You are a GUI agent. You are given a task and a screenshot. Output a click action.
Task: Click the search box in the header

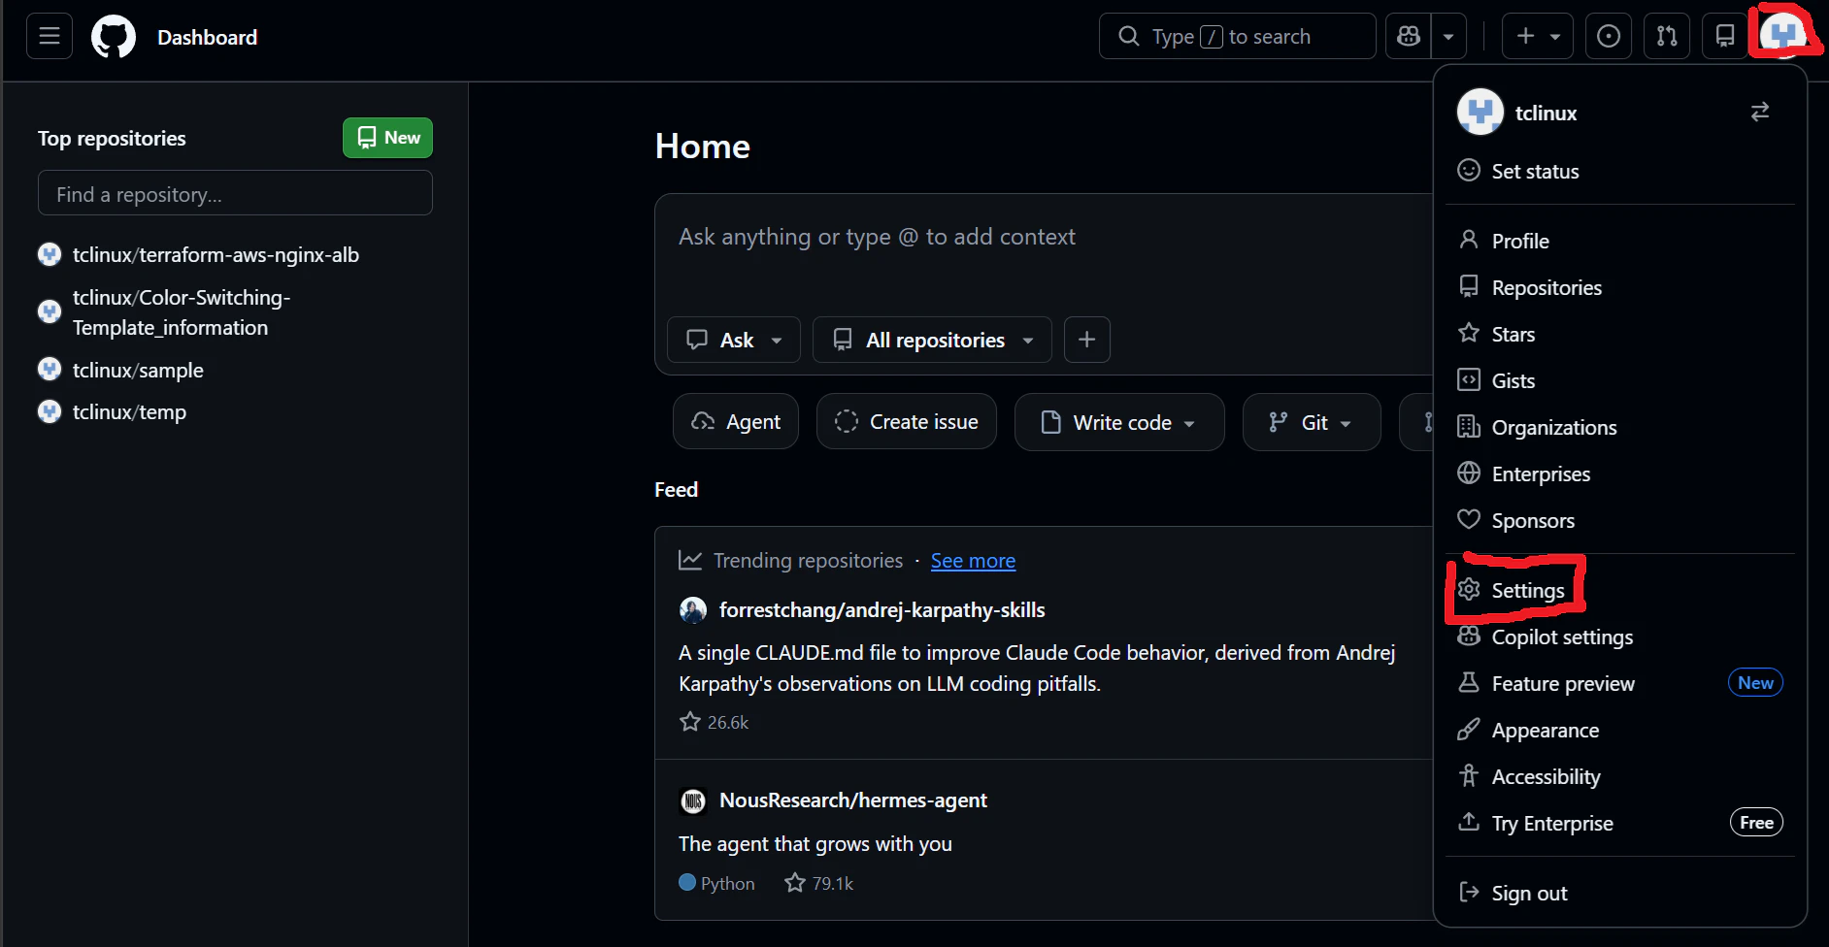(x=1237, y=37)
